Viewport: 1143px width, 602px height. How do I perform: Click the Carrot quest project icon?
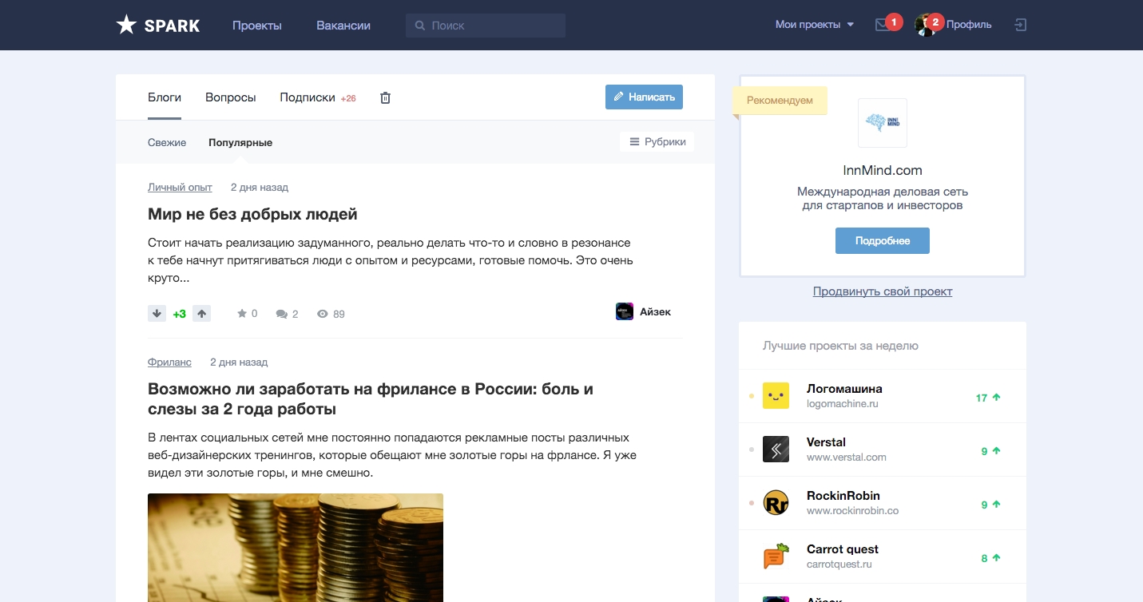pos(776,556)
